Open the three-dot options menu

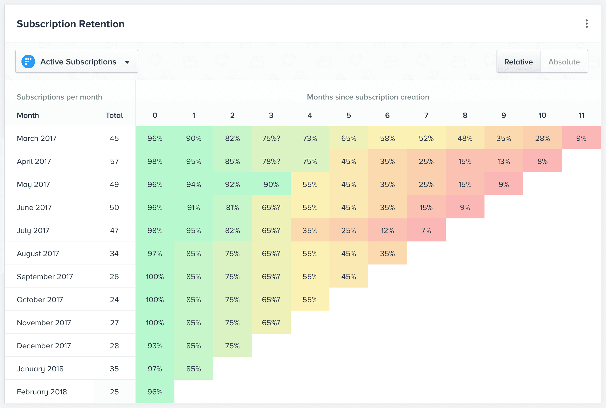(x=587, y=24)
